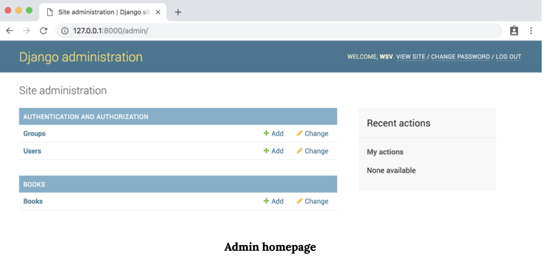545x272 pixels.
Task: Open the Groups model link
Action: pyautogui.click(x=35, y=134)
